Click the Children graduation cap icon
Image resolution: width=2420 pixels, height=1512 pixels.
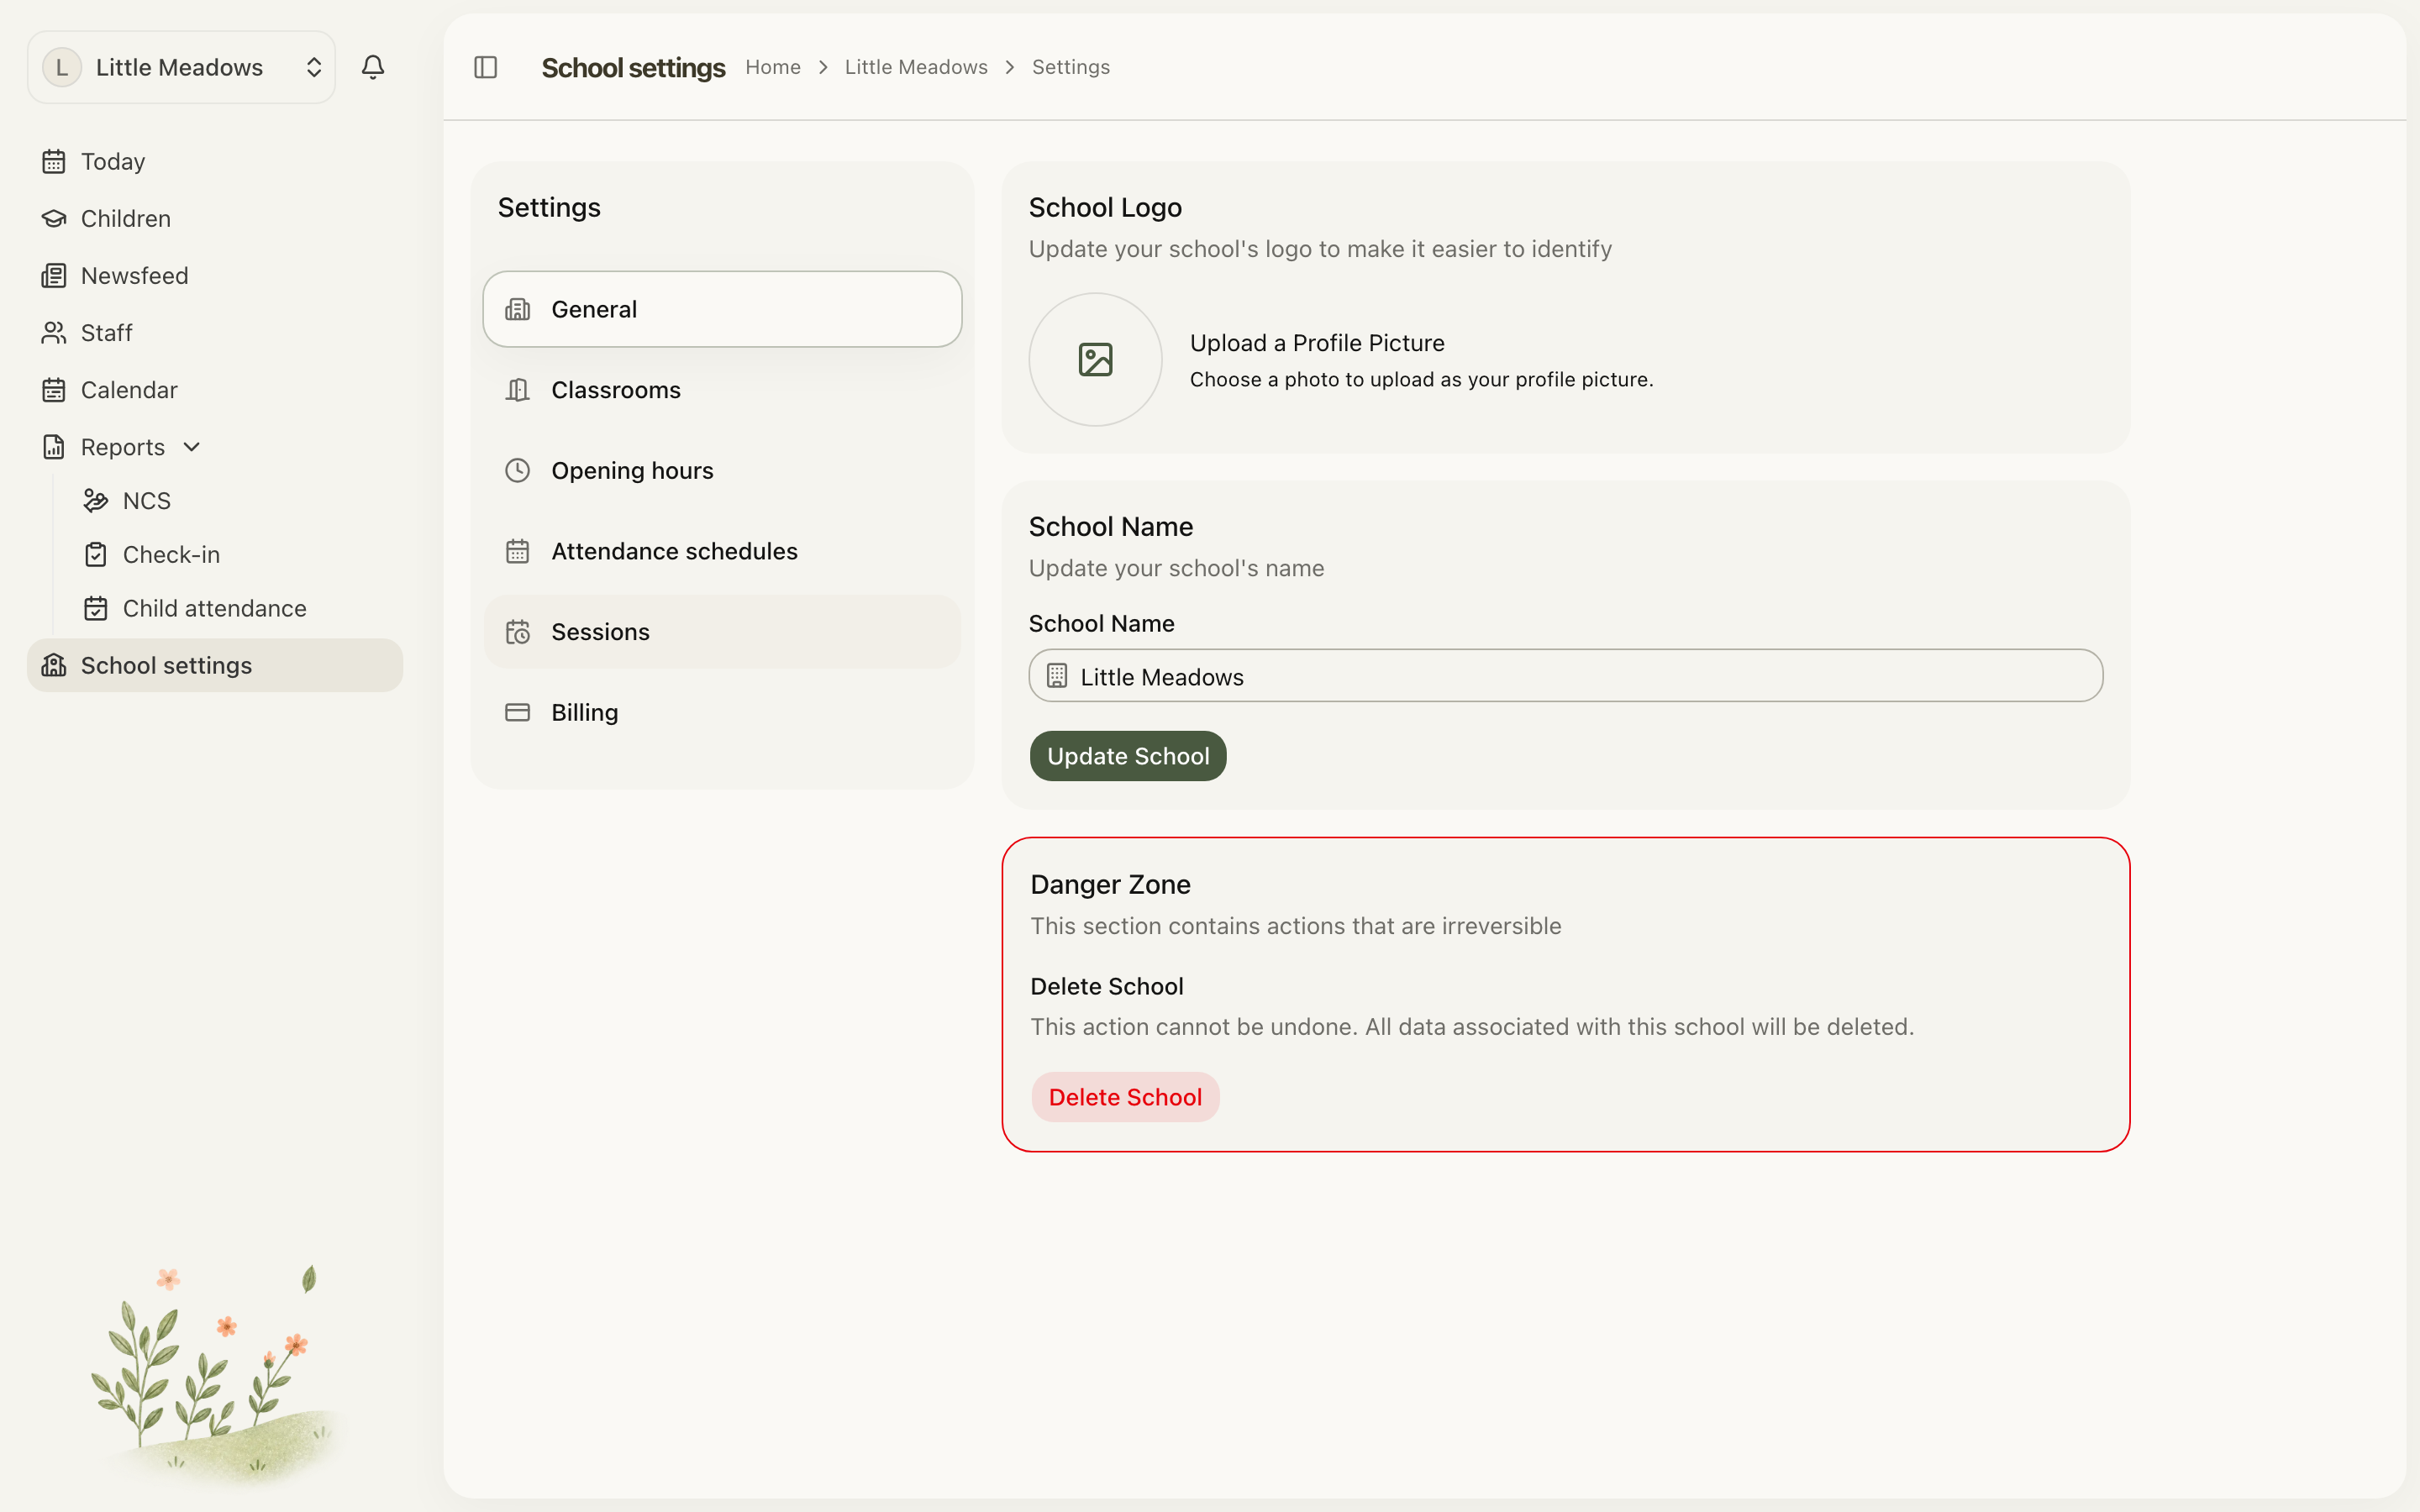54,219
